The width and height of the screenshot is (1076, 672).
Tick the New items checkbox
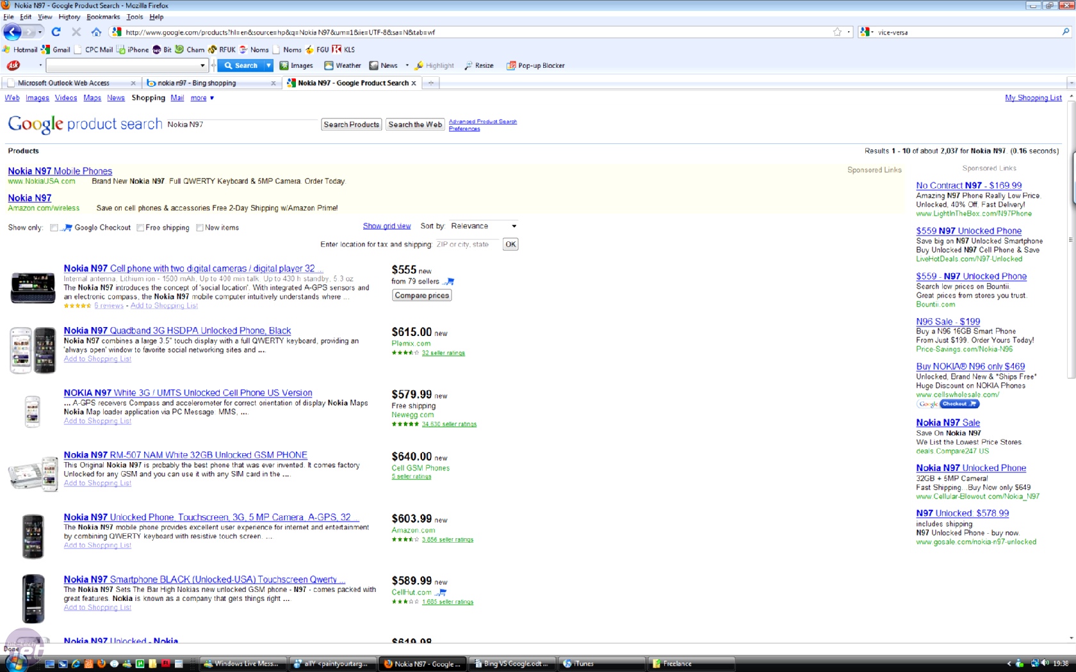(200, 228)
